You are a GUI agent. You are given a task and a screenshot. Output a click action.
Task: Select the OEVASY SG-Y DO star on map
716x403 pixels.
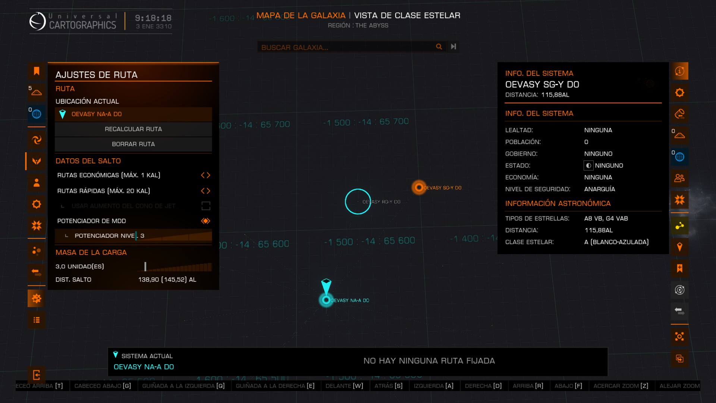click(419, 187)
